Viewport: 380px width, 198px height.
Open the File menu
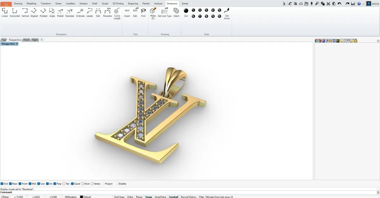[x=6, y=4]
